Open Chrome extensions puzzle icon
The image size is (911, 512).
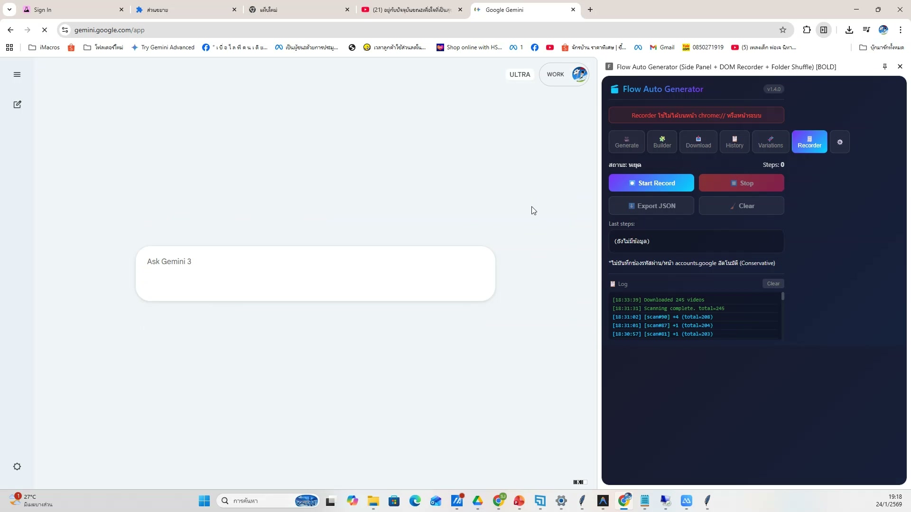coord(807,30)
